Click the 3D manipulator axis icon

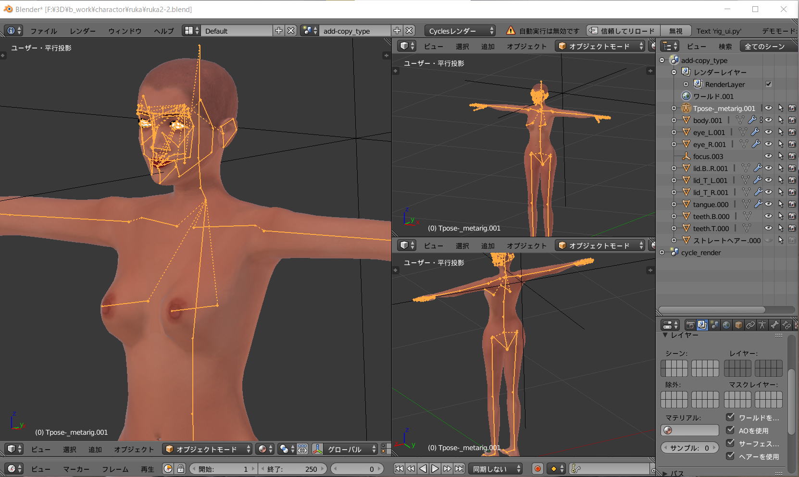[x=317, y=449]
